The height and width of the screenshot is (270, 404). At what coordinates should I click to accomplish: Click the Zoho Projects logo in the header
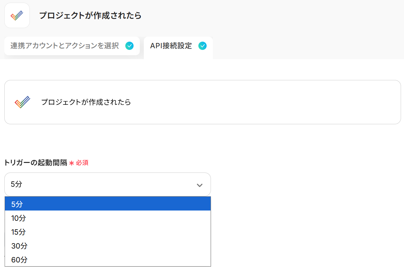click(17, 16)
